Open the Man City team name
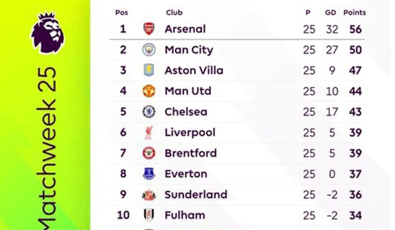This screenshot has height=230, width=395. [188, 50]
